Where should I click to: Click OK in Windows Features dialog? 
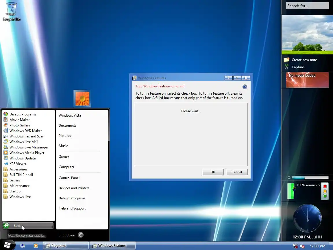click(213, 172)
